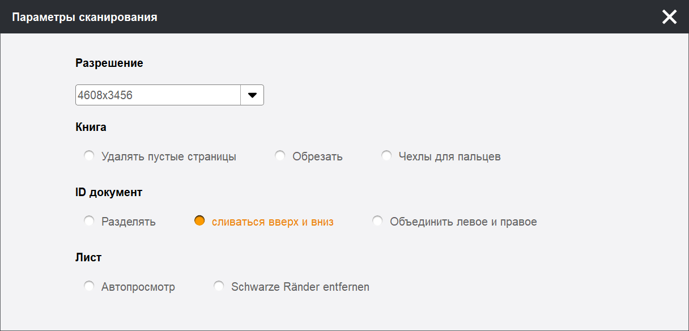Click the Книга section heading
This screenshot has height=331, width=689.
[91, 127]
